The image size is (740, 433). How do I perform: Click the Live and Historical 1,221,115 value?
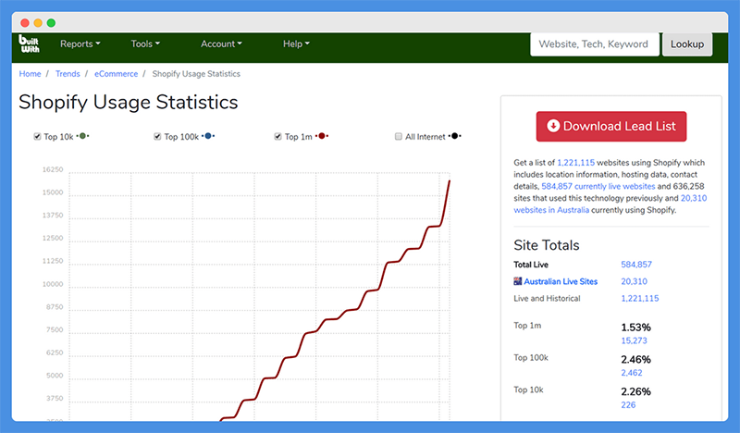coord(639,299)
